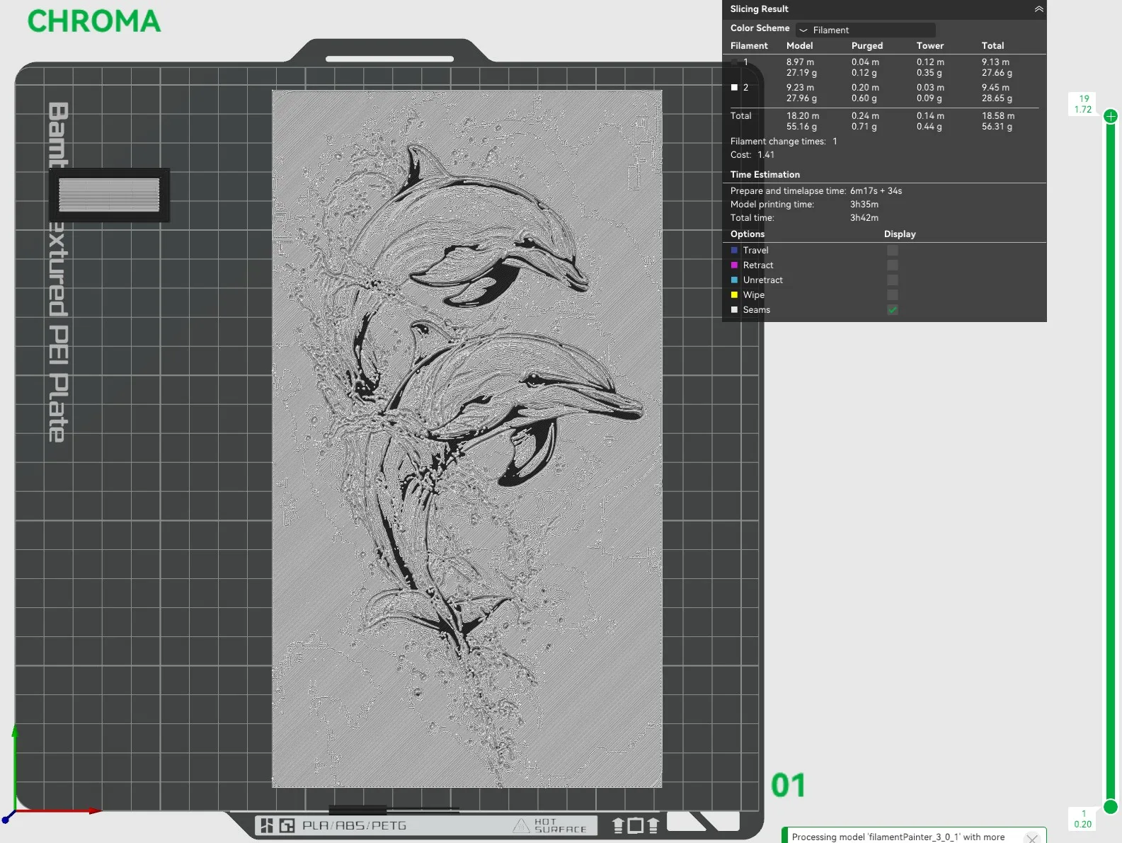Click the plate number 01 label
The image size is (1122, 843).
788,786
